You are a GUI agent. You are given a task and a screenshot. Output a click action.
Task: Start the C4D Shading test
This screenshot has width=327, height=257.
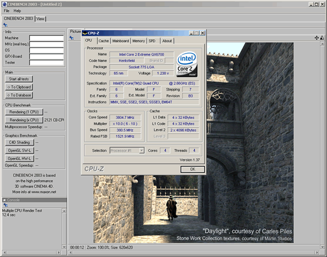pos(20,142)
